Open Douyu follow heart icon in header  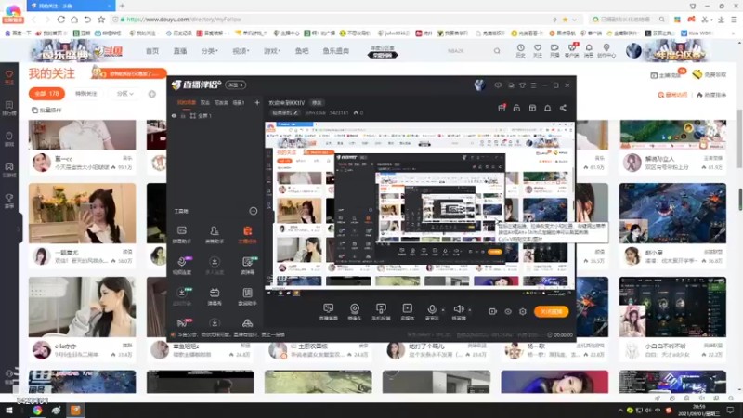538,50
